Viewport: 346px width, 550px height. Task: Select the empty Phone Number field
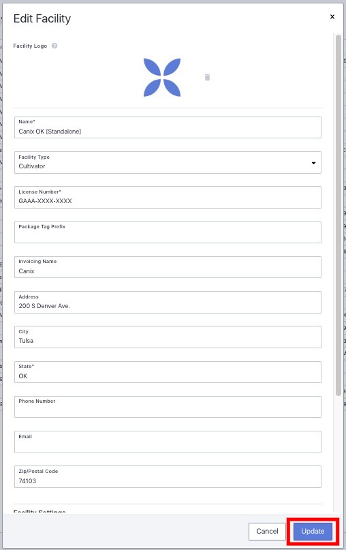[168, 407]
